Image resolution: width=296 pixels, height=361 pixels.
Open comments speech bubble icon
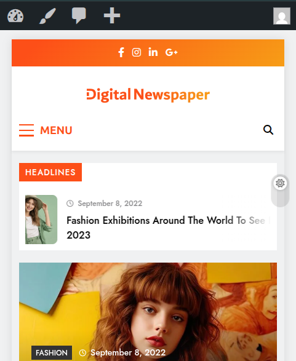79,15
